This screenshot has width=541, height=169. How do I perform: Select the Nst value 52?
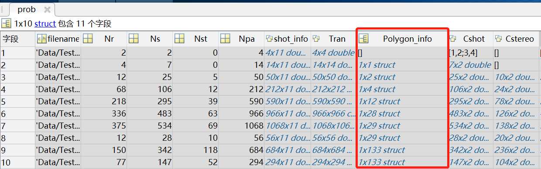(x=195, y=162)
